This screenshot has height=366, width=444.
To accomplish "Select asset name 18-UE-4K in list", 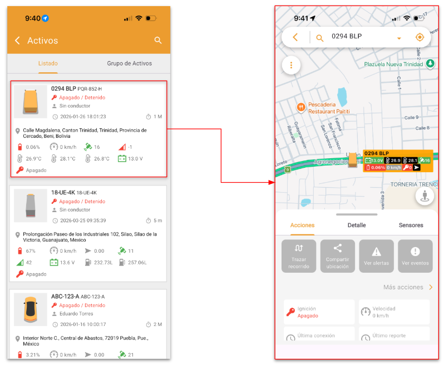I will coord(63,193).
